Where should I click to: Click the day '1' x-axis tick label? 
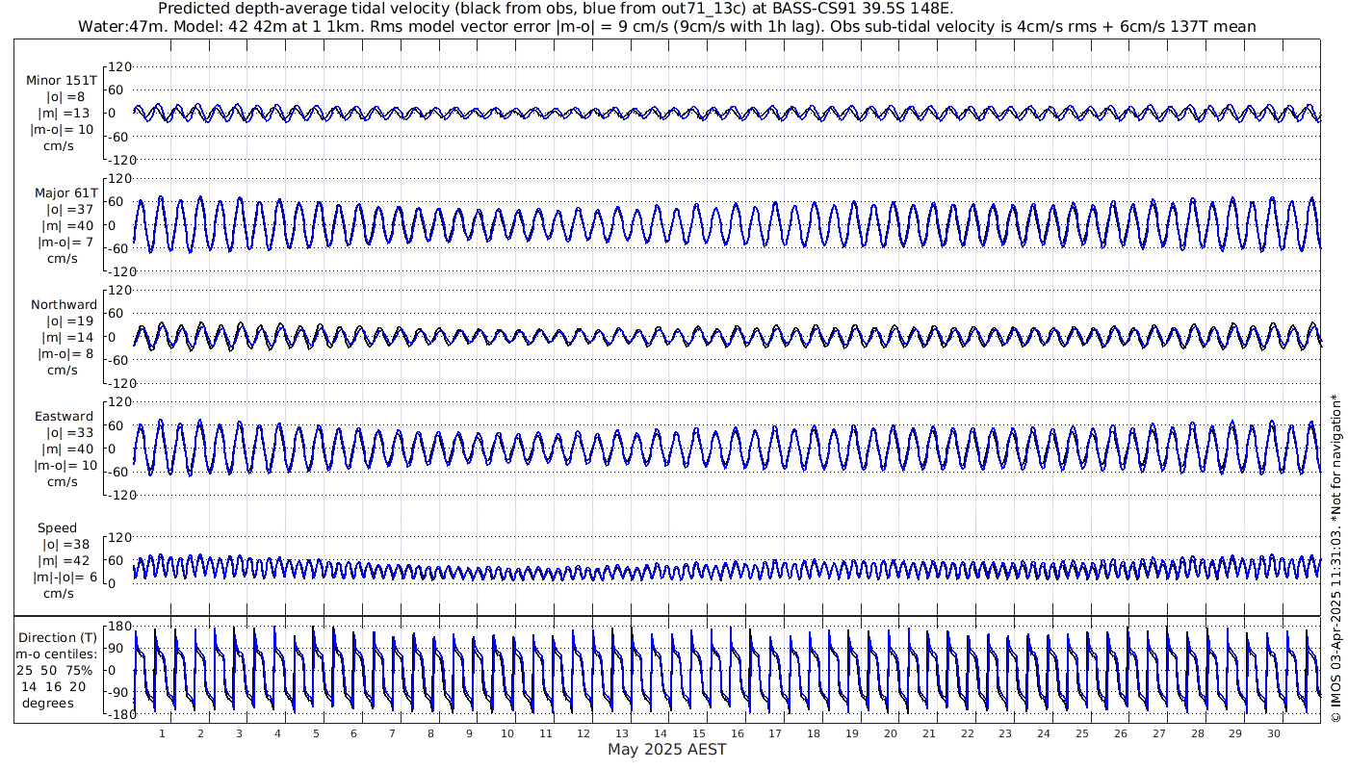coord(163,733)
